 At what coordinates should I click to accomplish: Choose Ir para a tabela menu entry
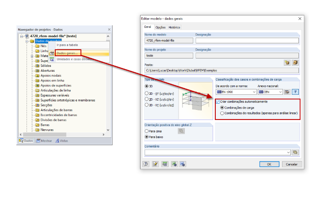(67, 45)
